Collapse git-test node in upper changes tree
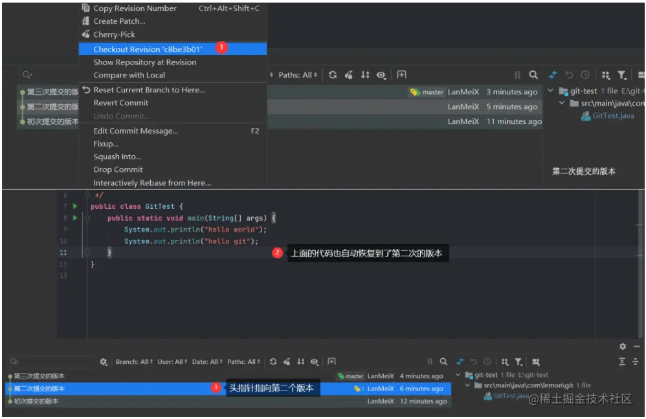Image resolution: width=646 pixels, height=419 pixels. 550,91
